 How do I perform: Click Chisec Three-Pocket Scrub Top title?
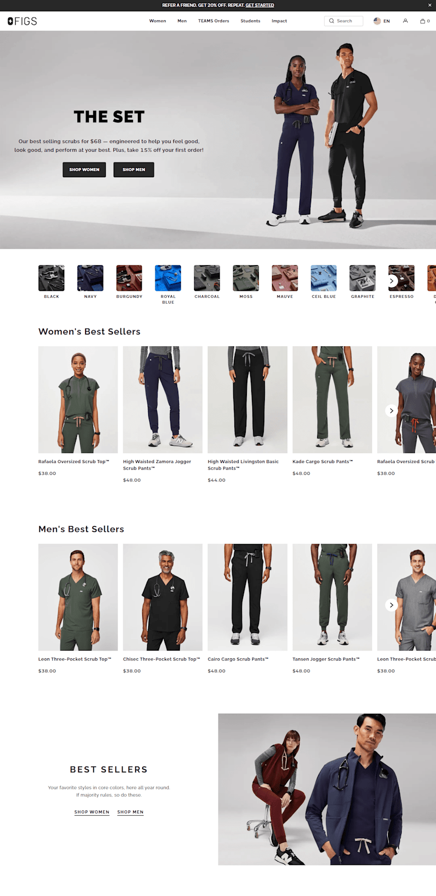click(161, 659)
